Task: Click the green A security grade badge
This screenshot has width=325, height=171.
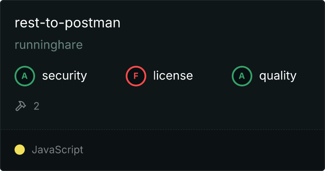Action: point(25,76)
